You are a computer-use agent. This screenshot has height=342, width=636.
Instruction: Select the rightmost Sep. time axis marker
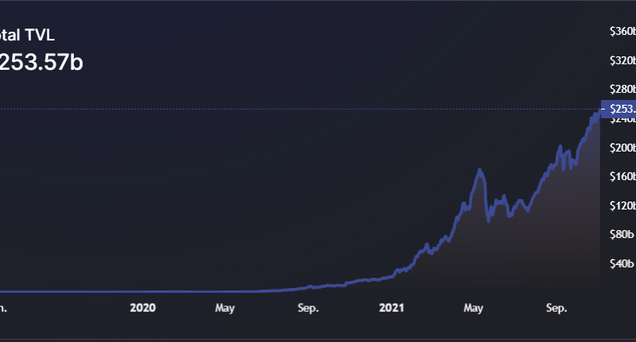[558, 308]
